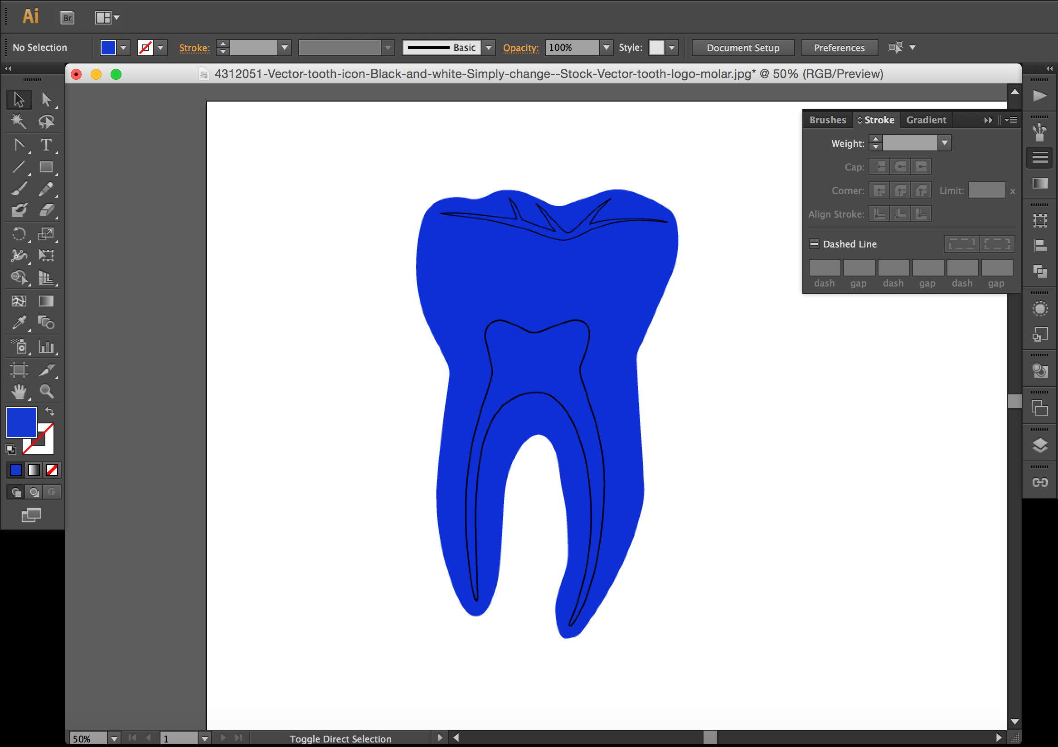Select the Line Segment tool

coord(19,167)
